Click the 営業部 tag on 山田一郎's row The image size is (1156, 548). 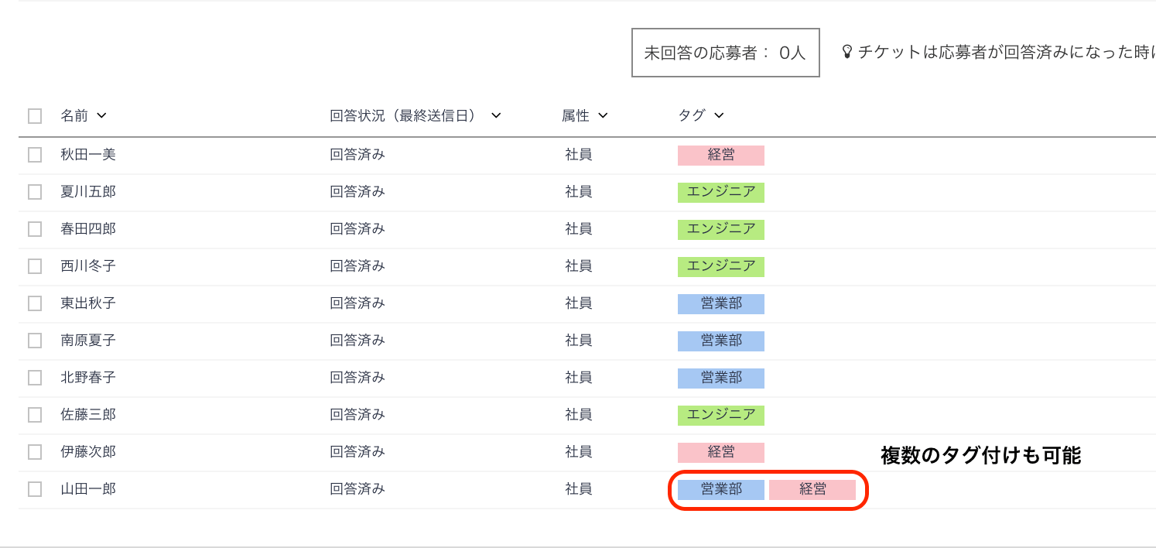coord(719,489)
